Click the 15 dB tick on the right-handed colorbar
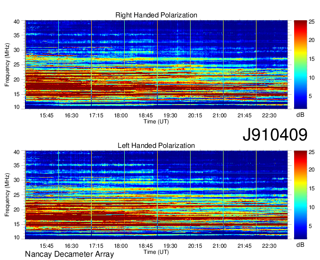320x260 pixels. (x=312, y=59)
